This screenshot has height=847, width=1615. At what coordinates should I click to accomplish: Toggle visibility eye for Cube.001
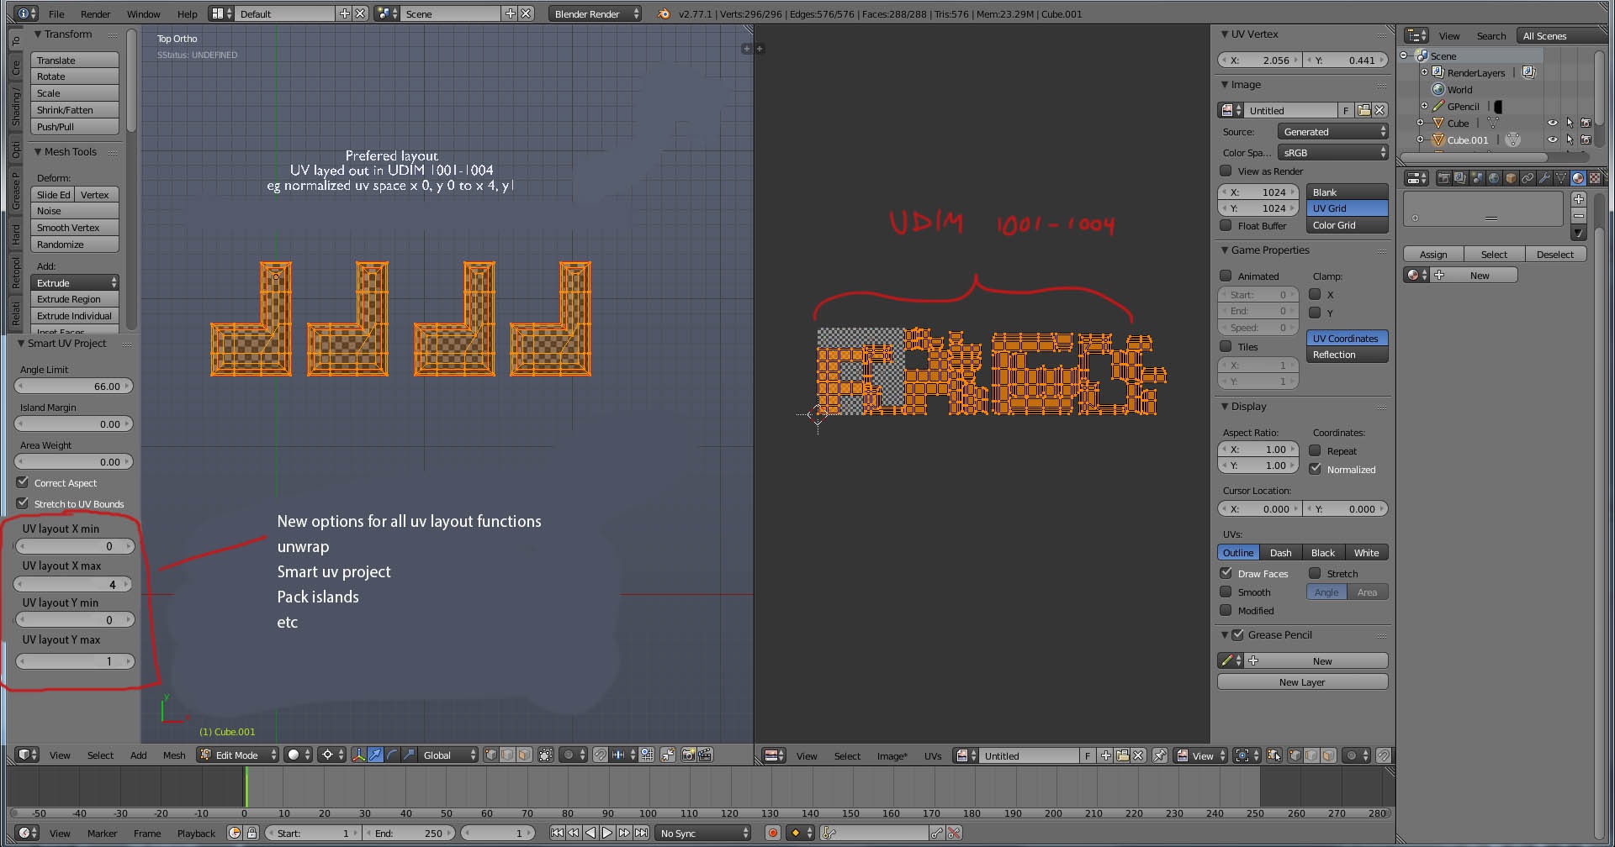(x=1553, y=139)
